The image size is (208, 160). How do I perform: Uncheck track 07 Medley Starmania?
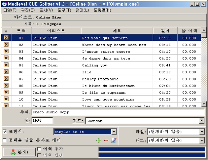pyautogui.click(x=6, y=78)
